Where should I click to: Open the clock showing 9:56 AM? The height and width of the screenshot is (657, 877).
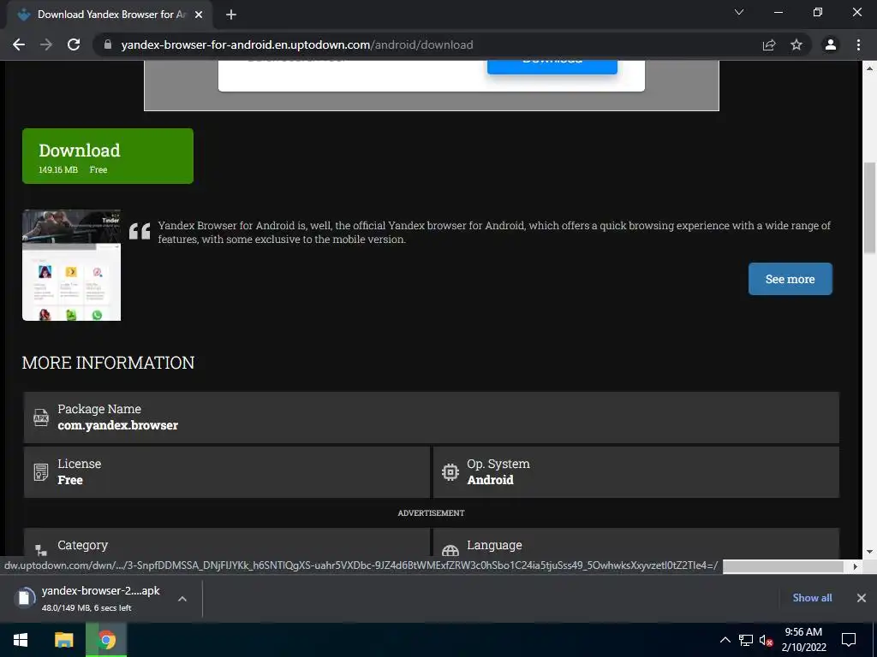[x=803, y=640]
